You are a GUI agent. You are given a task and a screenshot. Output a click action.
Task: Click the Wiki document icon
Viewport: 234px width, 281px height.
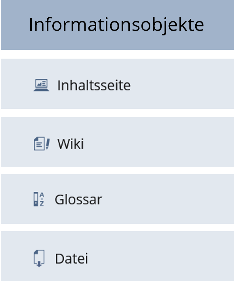(39, 143)
